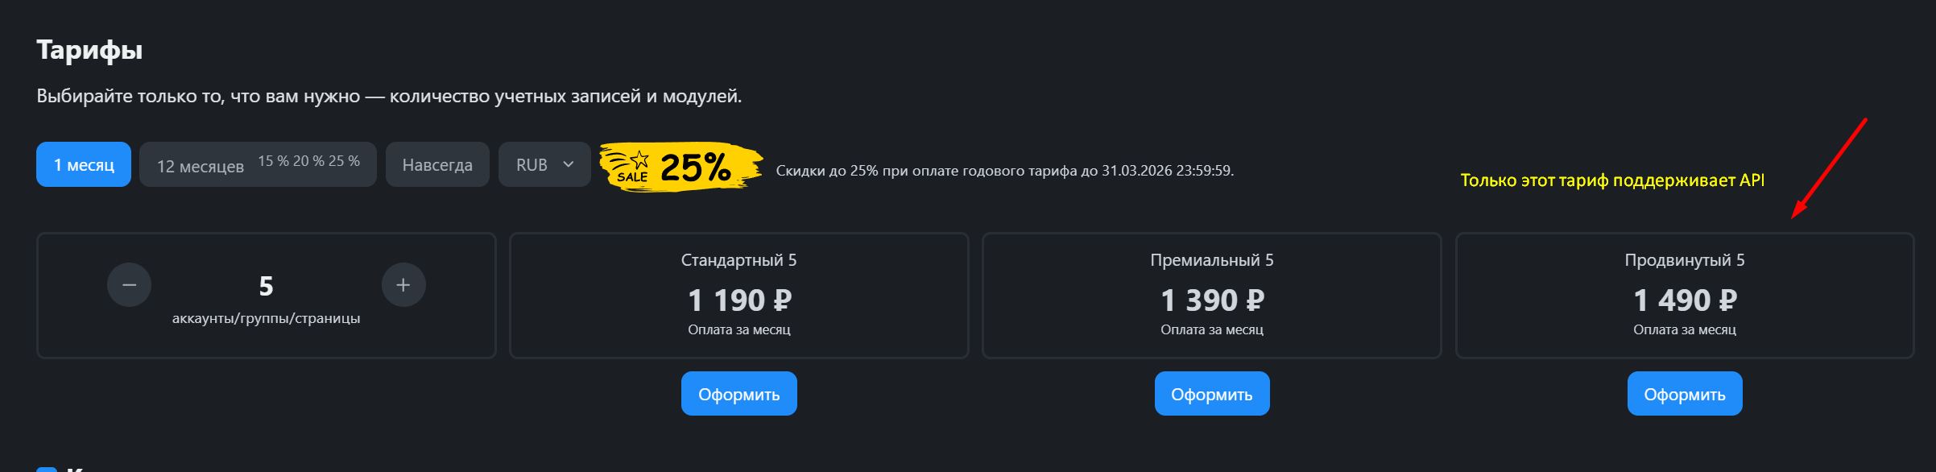Screen dimensions: 1936x472
Task: Click the yellow SALE 25% badge
Action: point(680,167)
